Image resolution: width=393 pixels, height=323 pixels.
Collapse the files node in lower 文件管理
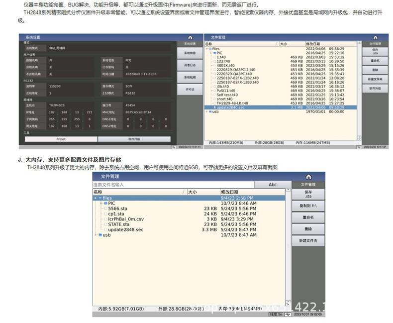pyautogui.click(x=95, y=198)
